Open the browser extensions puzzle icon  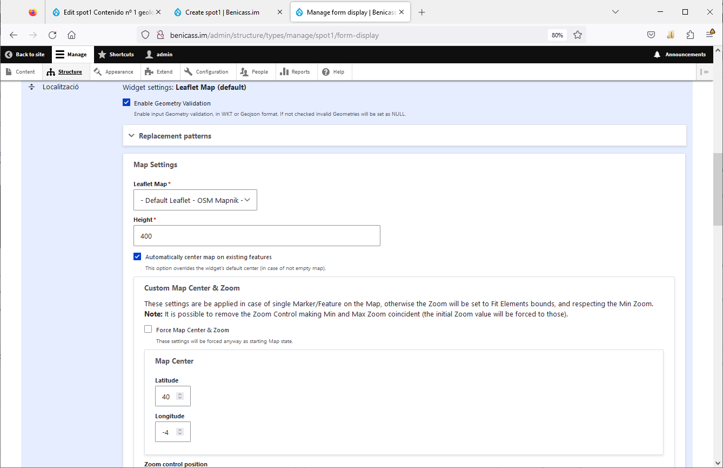[x=690, y=35]
